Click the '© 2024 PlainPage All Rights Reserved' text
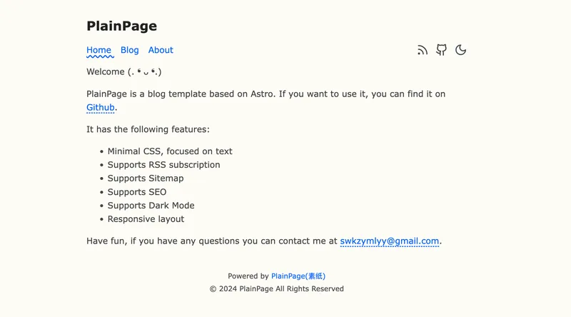The image size is (571, 317). (276, 289)
